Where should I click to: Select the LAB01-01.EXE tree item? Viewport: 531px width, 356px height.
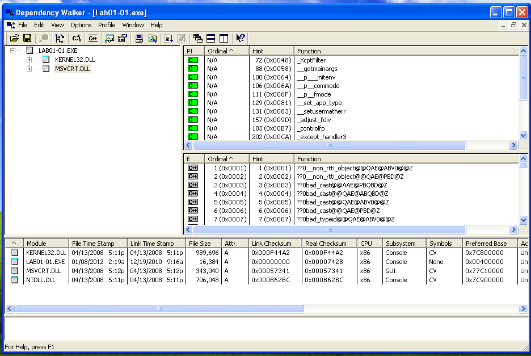point(58,51)
